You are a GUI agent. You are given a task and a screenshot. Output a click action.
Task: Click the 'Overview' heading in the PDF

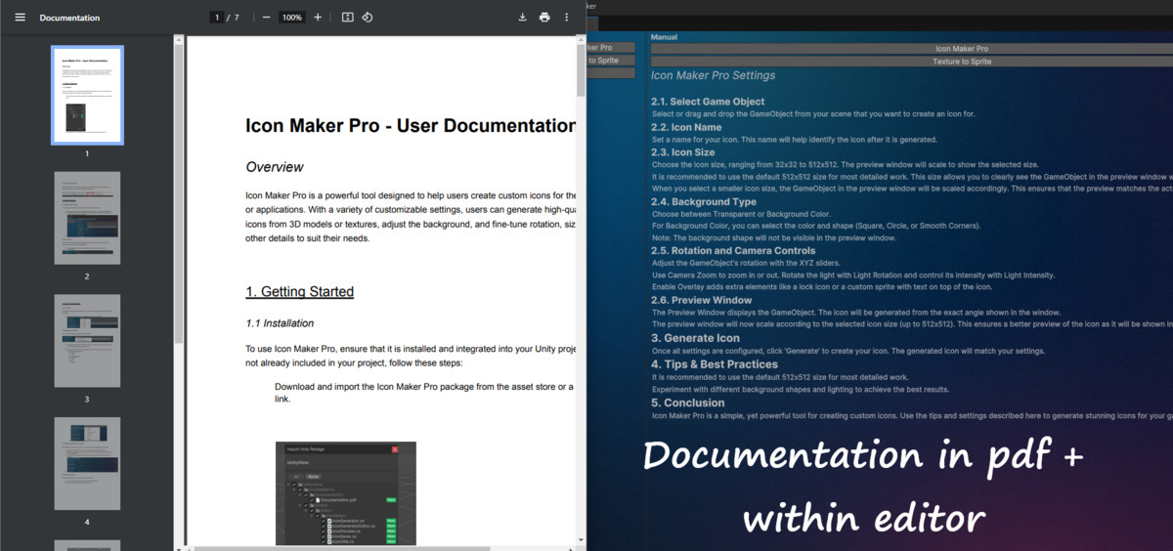coord(275,167)
